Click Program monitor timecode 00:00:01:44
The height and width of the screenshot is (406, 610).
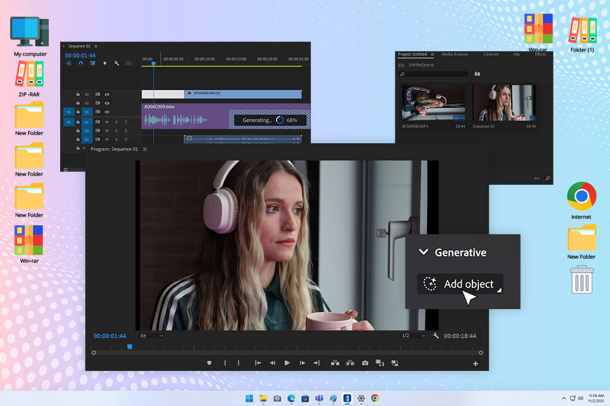(110, 336)
